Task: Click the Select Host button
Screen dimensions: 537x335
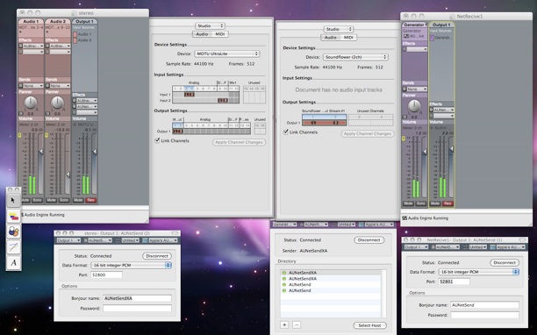Action: [370, 325]
